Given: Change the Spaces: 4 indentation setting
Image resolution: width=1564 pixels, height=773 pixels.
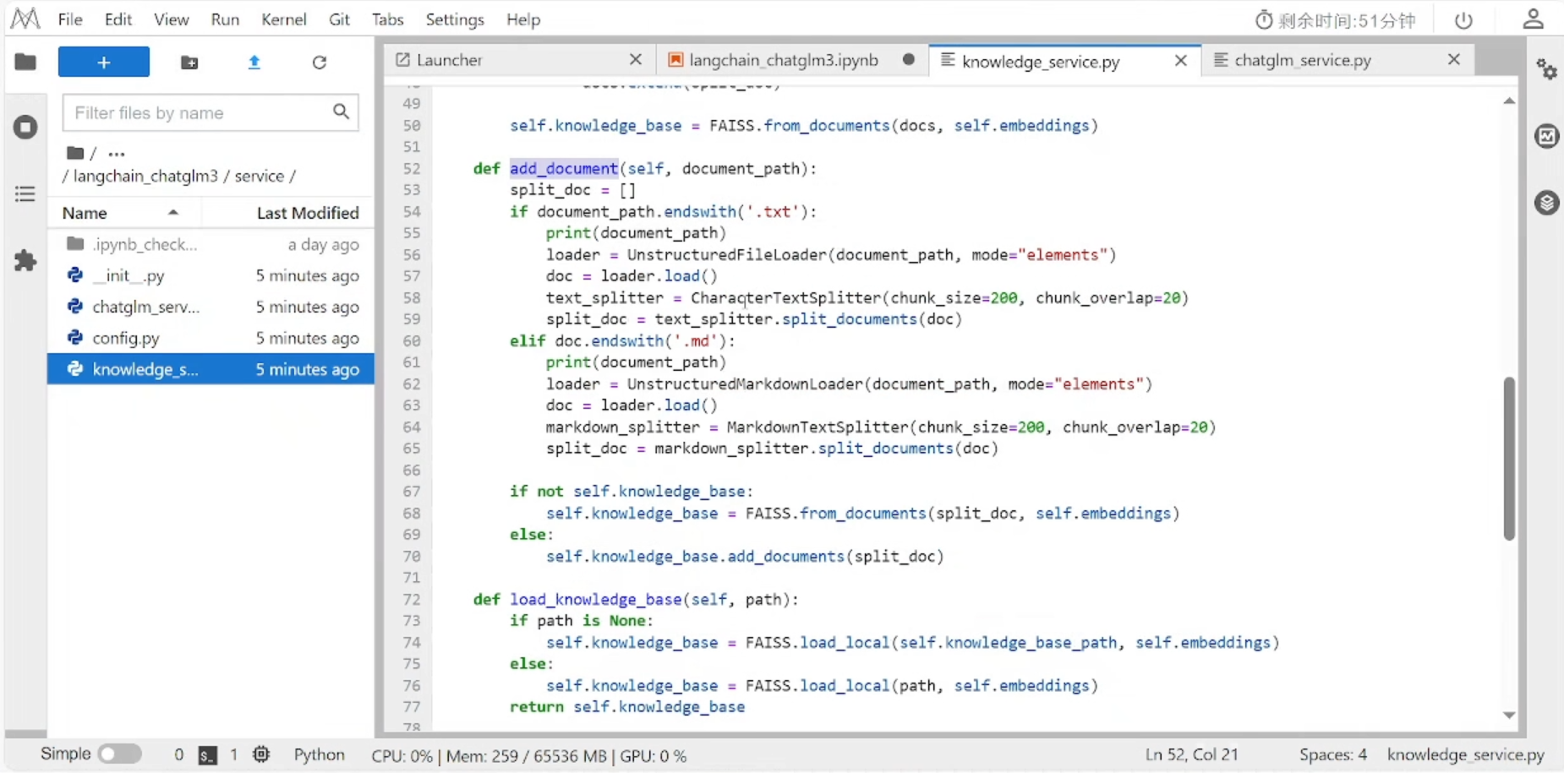Looking at the screenshot, I should pos(1332,754).
